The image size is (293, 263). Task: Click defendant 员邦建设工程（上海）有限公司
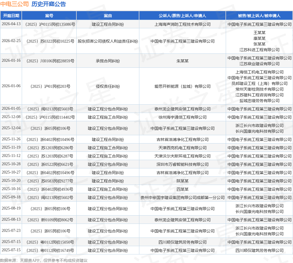[259, 84]
